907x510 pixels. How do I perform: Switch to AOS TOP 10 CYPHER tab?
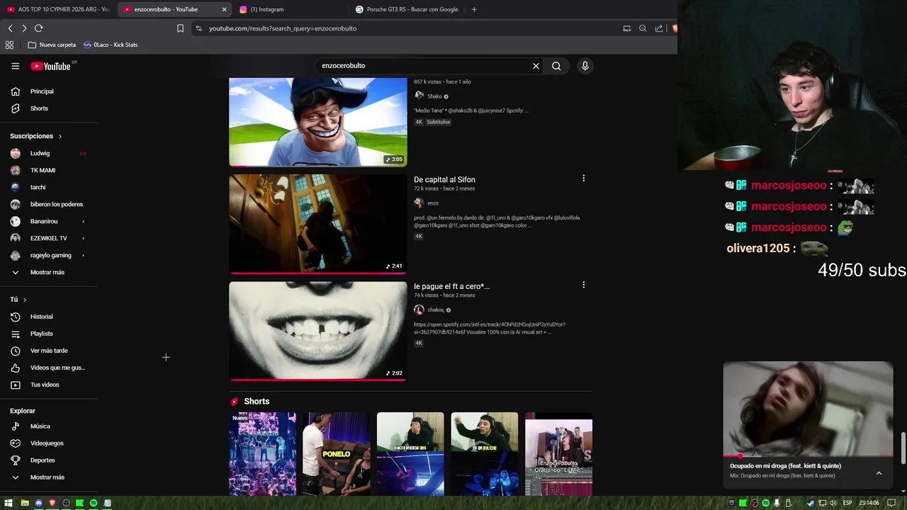[58, 9]
